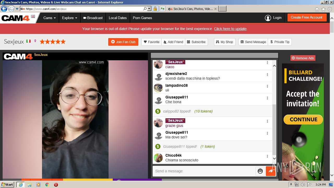Click the address bar search magnifier
Viewport: 334px width, 188px height.
[x=145, y=9]
